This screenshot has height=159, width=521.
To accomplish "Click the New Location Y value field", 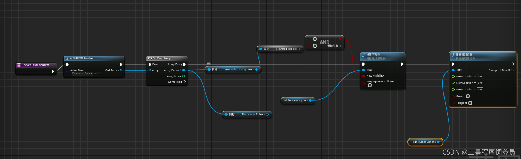I will pos(480,83).
